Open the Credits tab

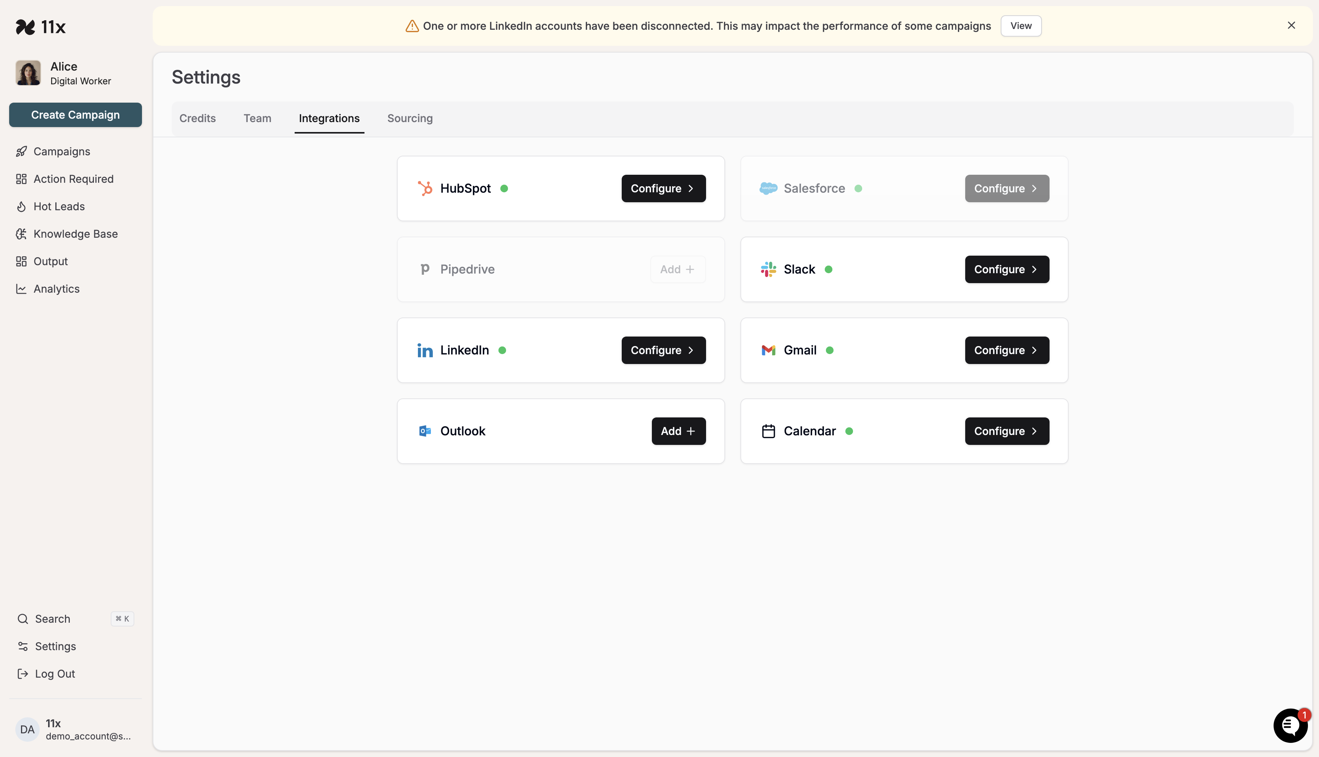pos(198,118)
